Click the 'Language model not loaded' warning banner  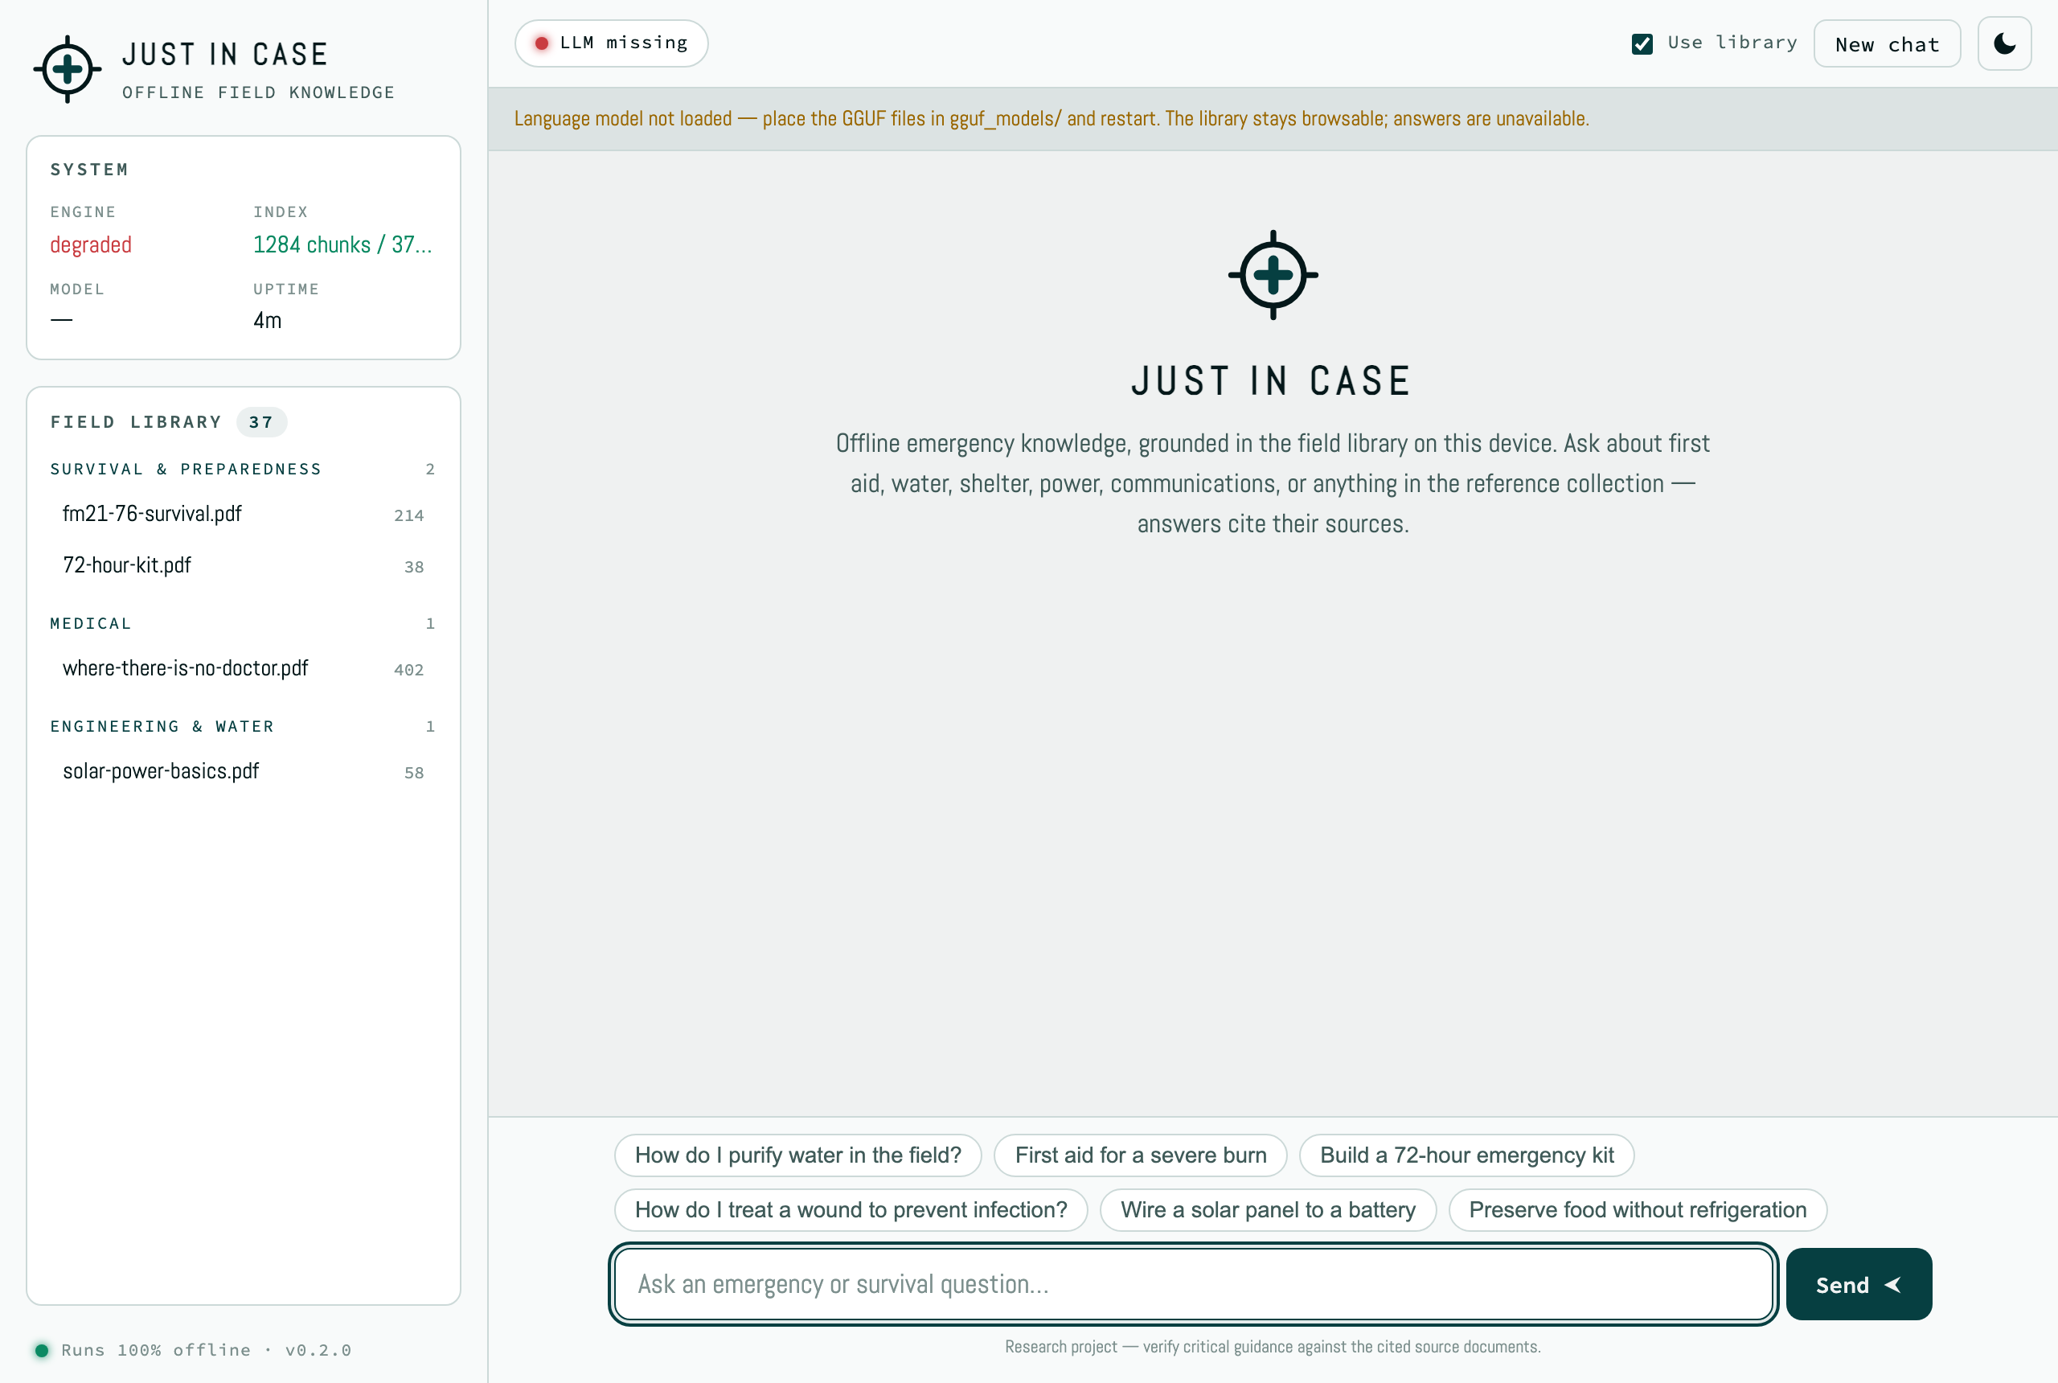(1273, 118)
